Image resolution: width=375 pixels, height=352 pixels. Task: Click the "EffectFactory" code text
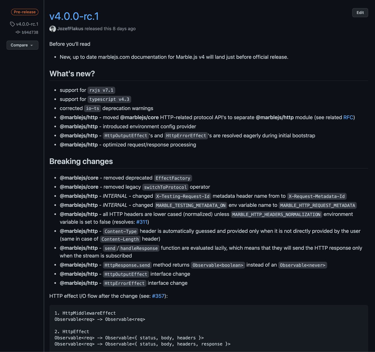pos(173,178)
